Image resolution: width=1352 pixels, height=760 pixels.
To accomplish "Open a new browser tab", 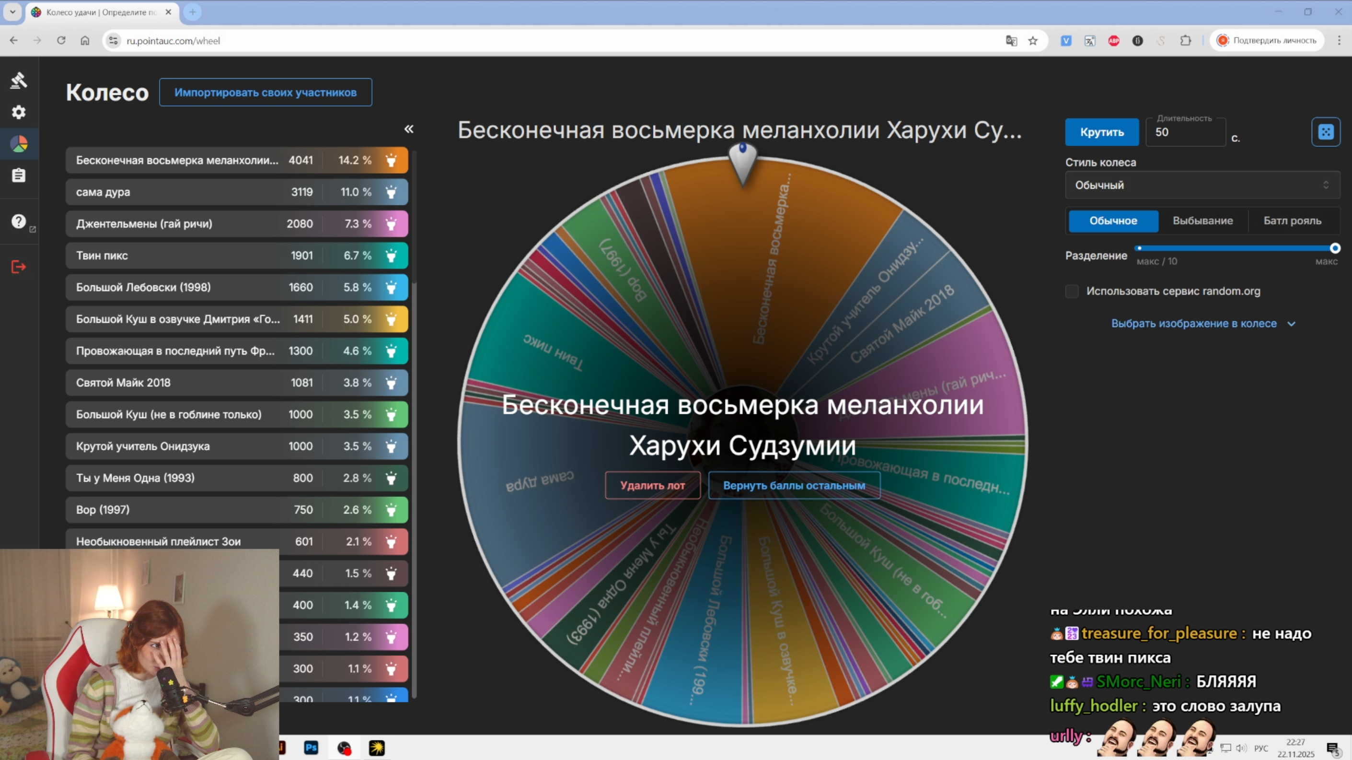I will click(193, 12).
